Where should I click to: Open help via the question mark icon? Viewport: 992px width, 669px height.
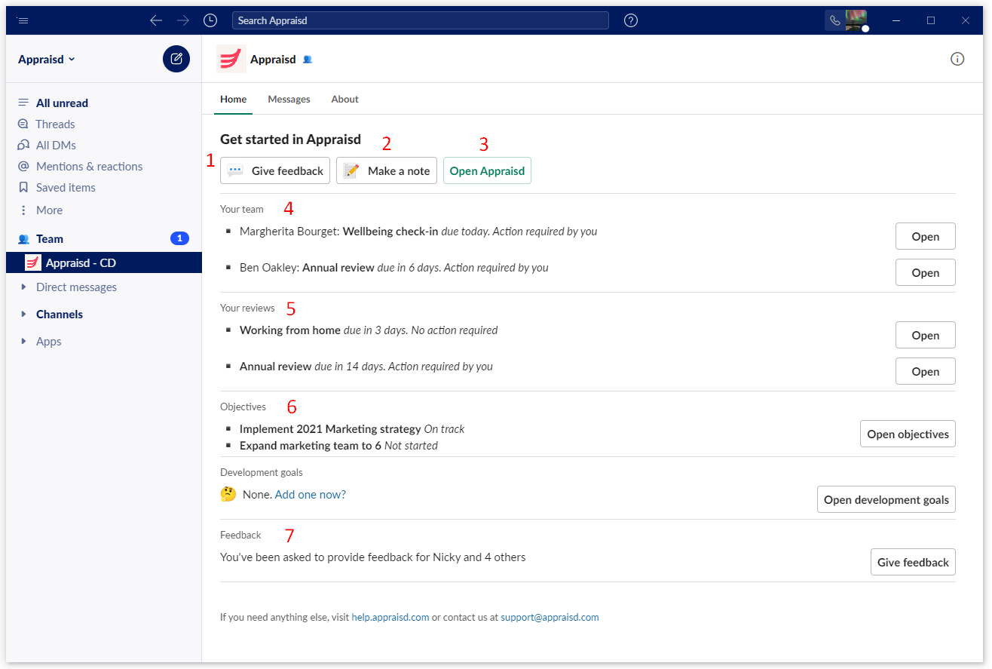[631, 20]
